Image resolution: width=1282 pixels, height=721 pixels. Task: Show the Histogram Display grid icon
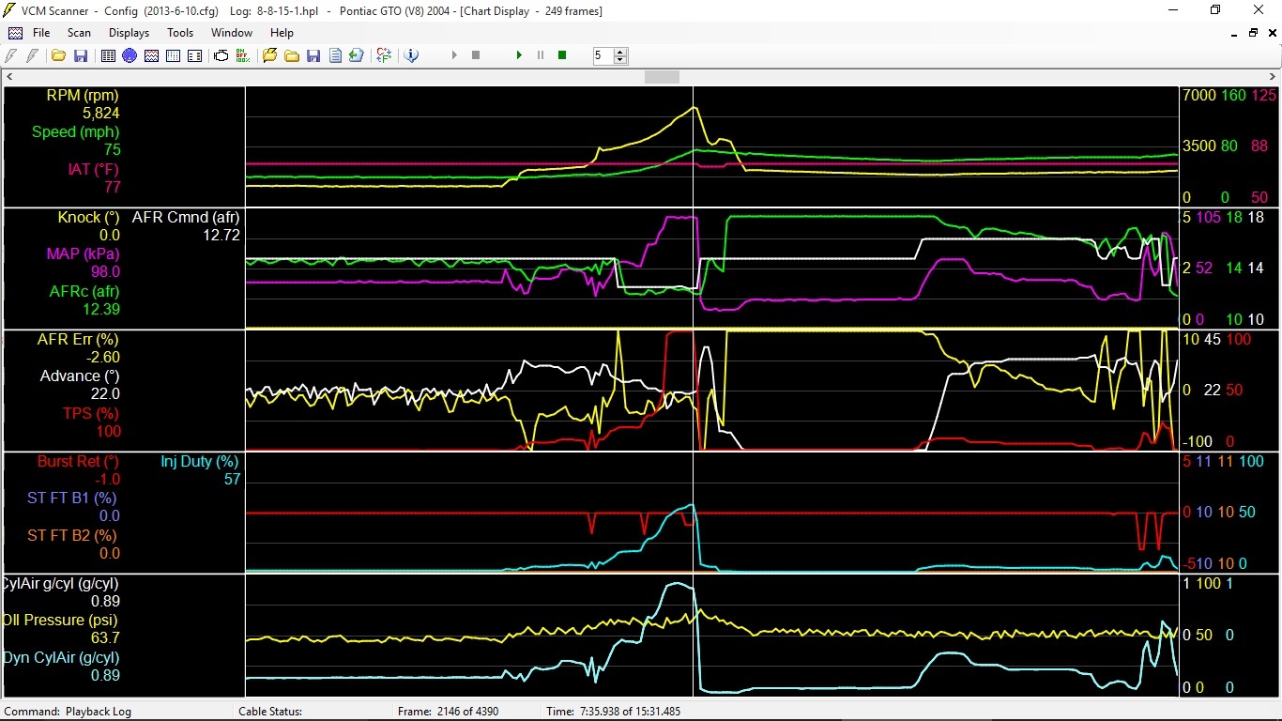(x=173, y=55)
